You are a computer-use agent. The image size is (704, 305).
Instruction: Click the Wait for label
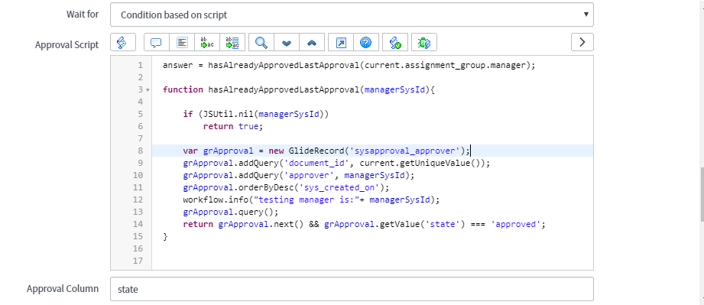coord(83,14)
